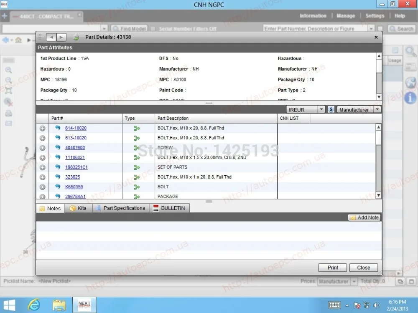This screenshot has height=313, width=418.
Task: Expand row for part K650359
Action: pyautogui.click(x=42, y=187)
